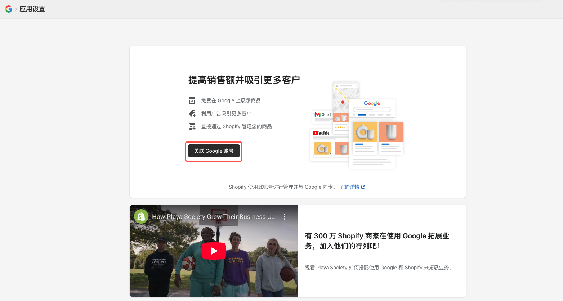Click heading 有 300 万 Shopify 商家在使用 Google 拓展业务
This screenshot has width=563, height=301.
point(377,241)
